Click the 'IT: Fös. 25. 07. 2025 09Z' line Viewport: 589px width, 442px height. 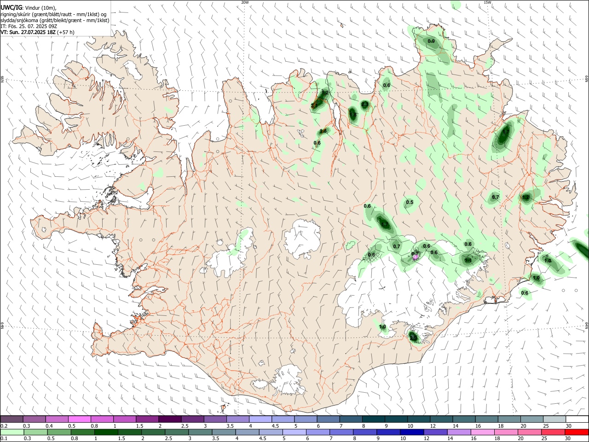coord(29,26)
